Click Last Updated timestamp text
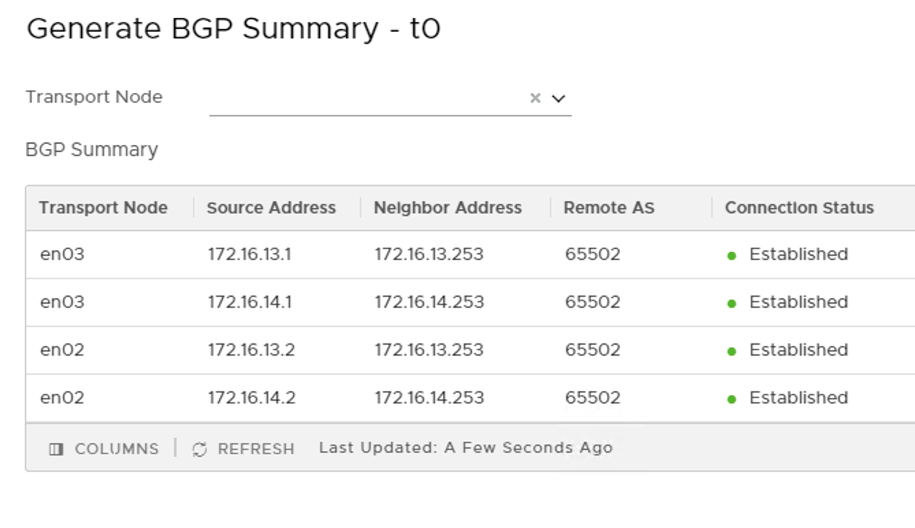The image size is (915, 528). point(466,448)
